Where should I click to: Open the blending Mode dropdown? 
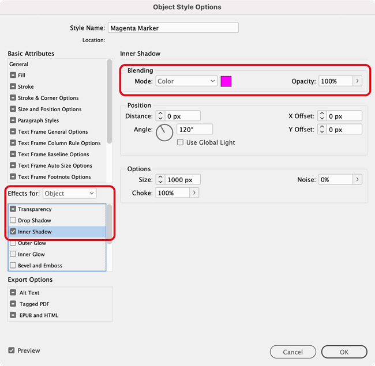click(186, 81)
